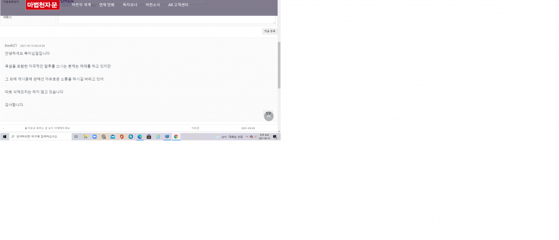Open the 연재 만화 menu

(x=107, y=4)
